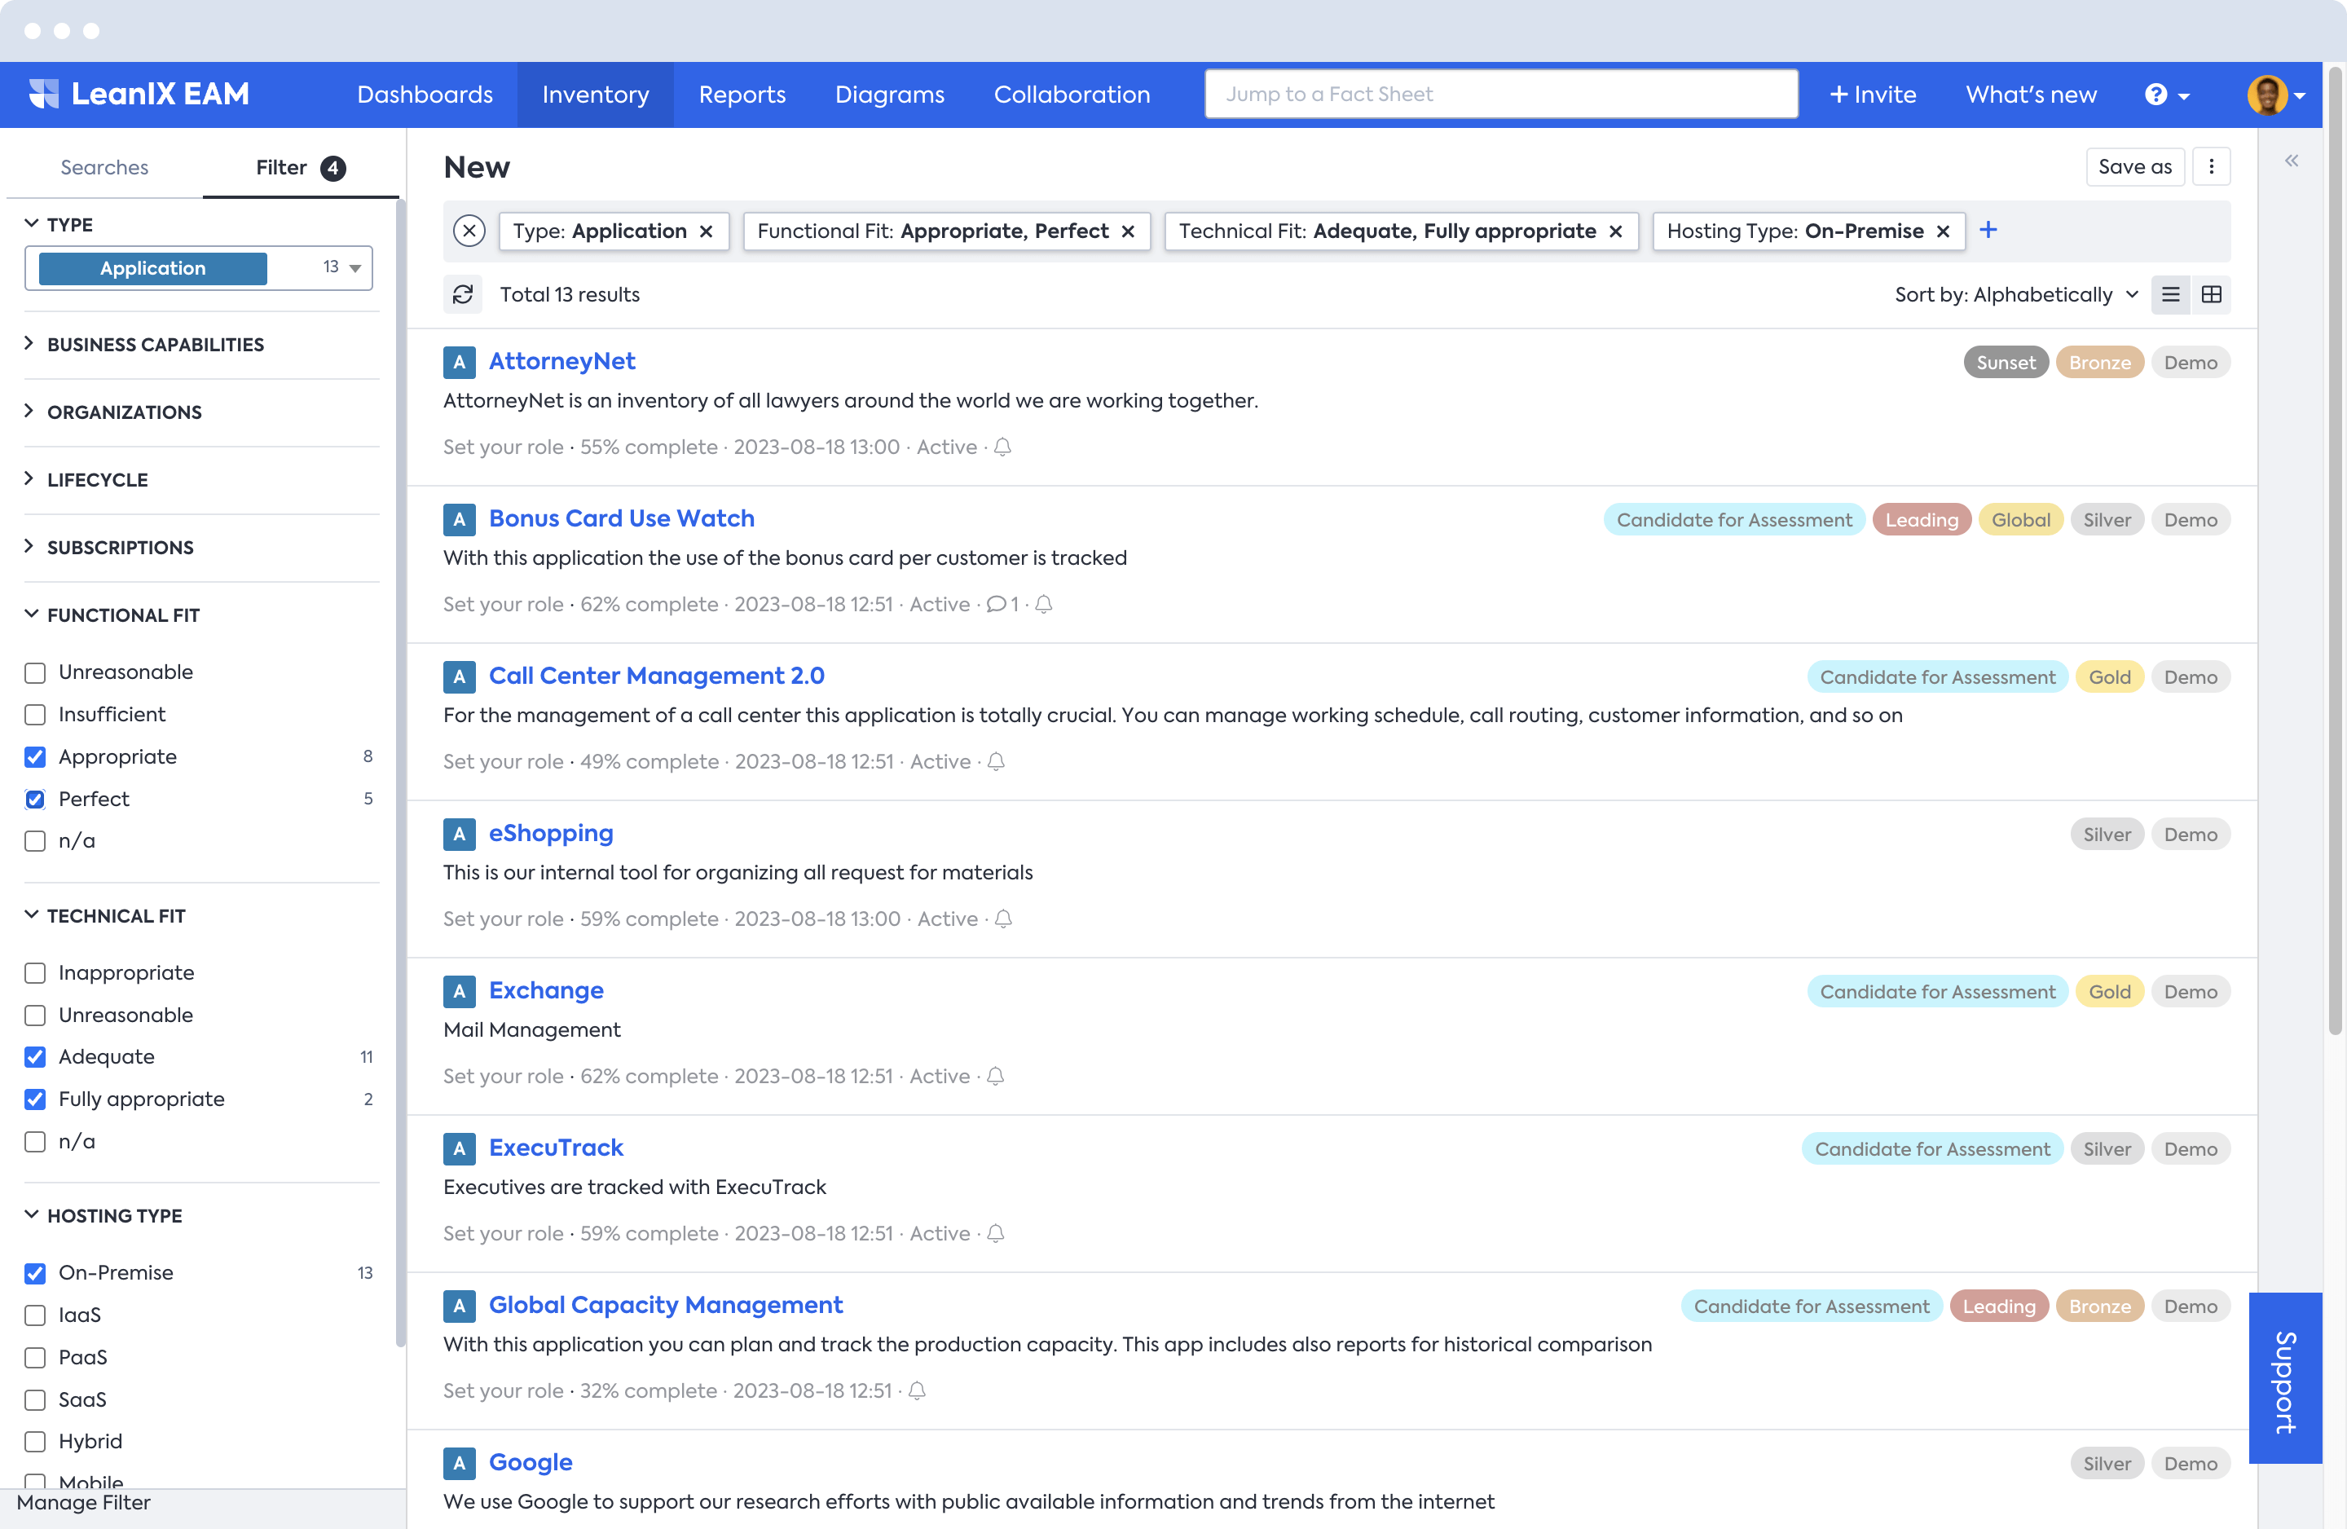Click the Save as button
The width and height of the screenshot is (2347, 1529).
pyautogui.click(x=2134, y=167)
